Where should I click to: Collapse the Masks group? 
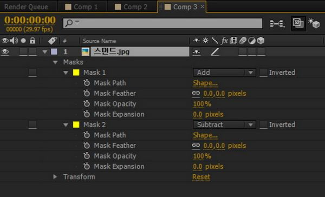click(x=55, y=62)
